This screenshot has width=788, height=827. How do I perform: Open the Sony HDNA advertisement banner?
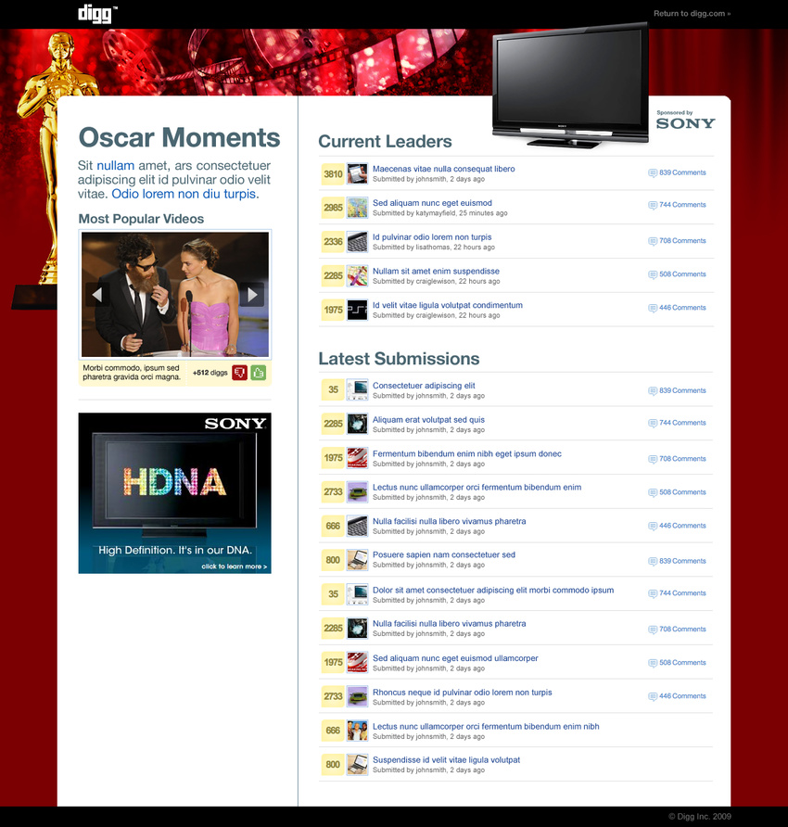point(174,493)
